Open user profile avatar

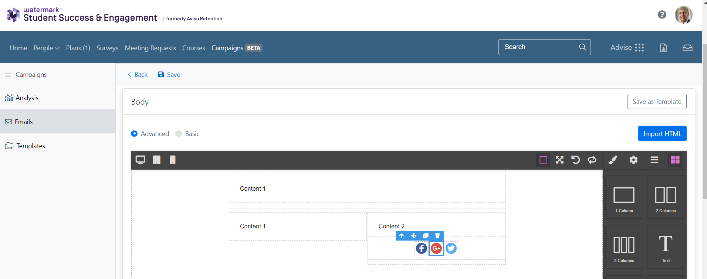coord(683,15)
